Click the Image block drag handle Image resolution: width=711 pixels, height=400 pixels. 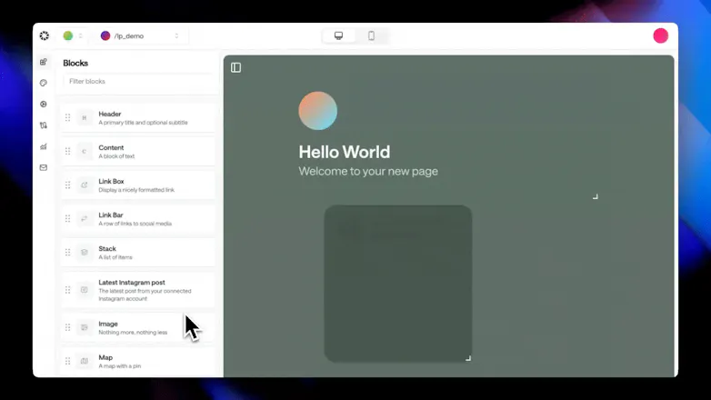67,327
